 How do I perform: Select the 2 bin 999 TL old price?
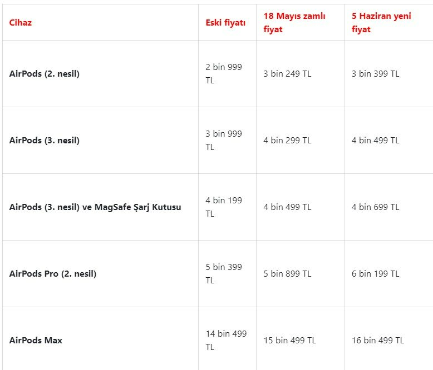(x=224, y=74)
